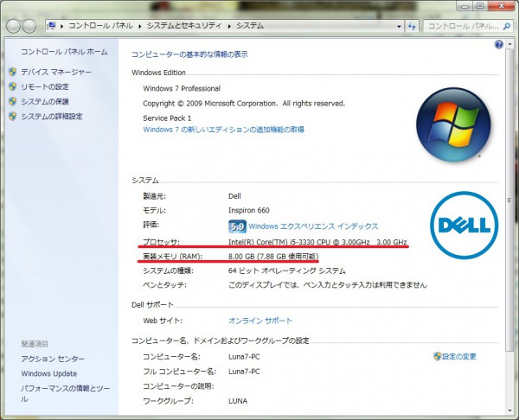
Task: Click shield icon next to デバイス マネージャー
Action: point(13,72)
